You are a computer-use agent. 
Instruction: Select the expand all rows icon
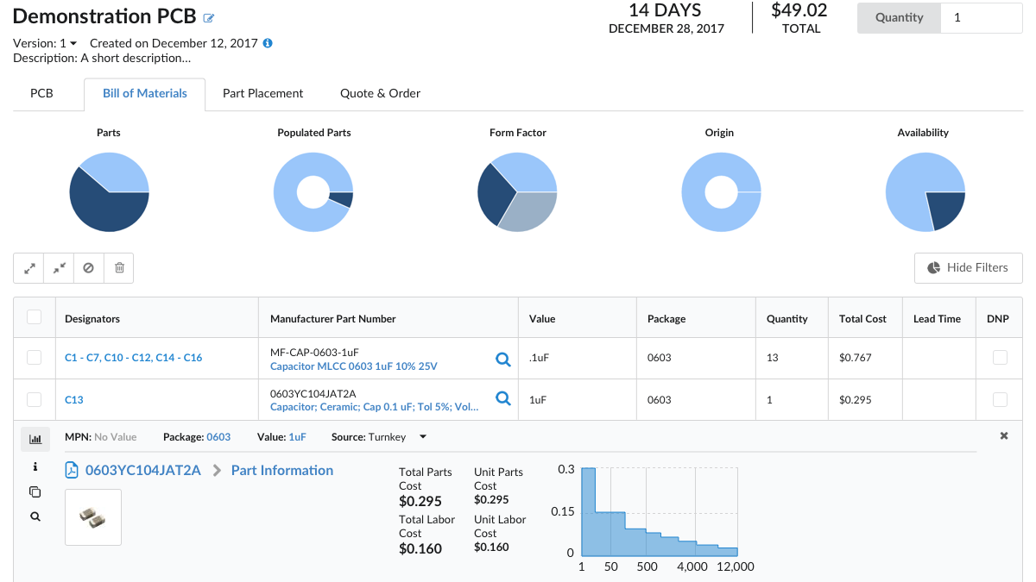(28, 267)
